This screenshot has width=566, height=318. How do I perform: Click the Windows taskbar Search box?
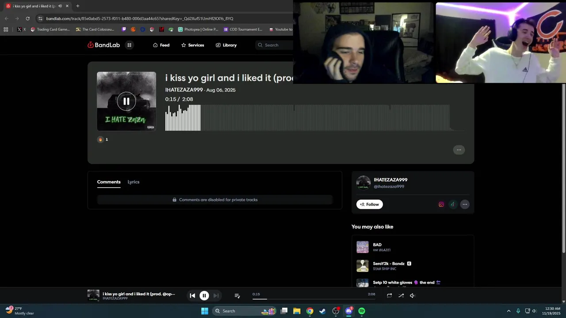click(x=245, y=311)
